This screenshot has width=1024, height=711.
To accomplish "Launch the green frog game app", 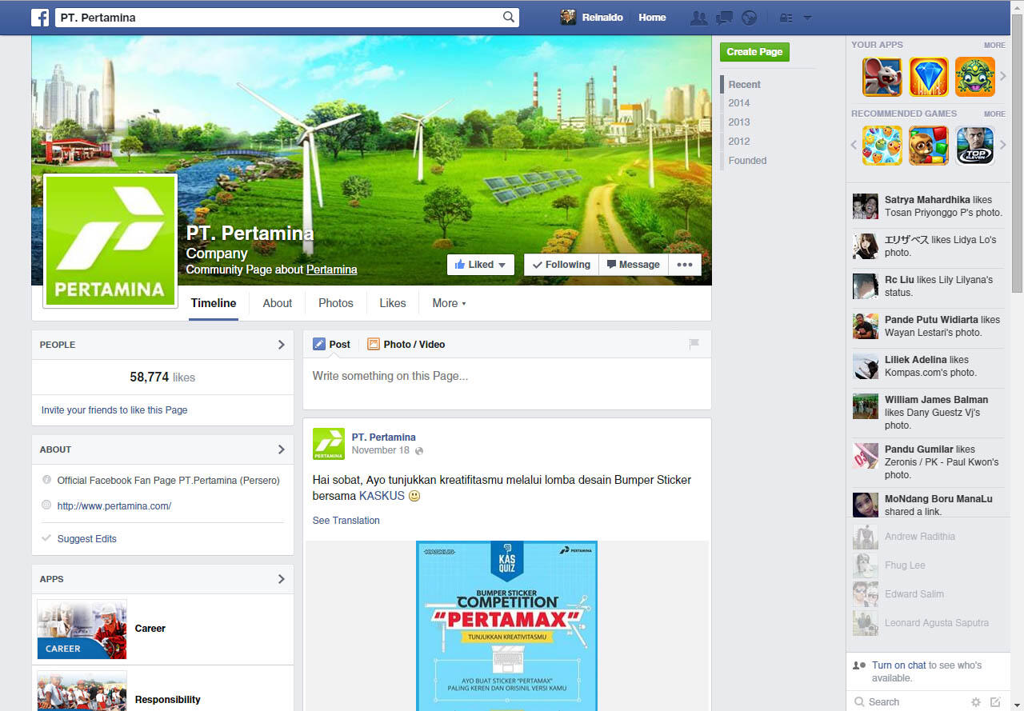I will click(x=975, y=77).
